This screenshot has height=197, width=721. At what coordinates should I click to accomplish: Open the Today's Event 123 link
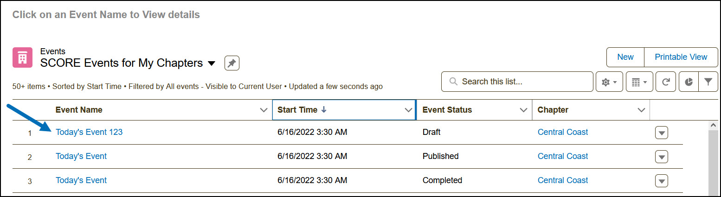tap(89, 132)
